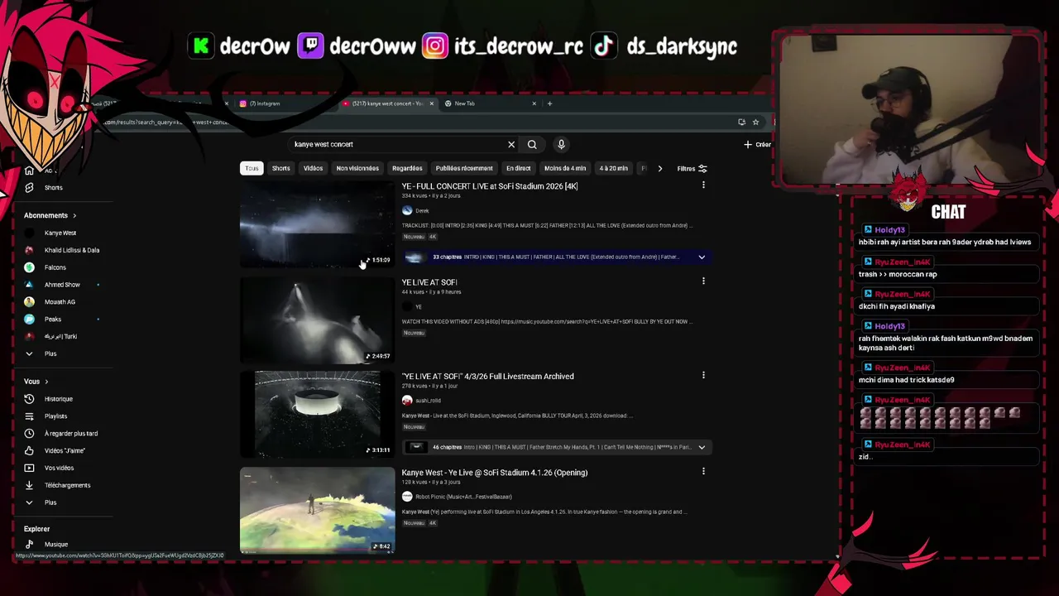Open a new browser tab with plus
This screenshot has width=1059, height=596.
[549, 103]
